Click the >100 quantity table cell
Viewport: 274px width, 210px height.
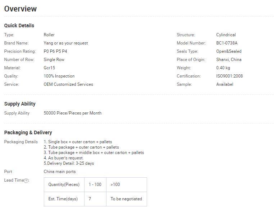127,185
